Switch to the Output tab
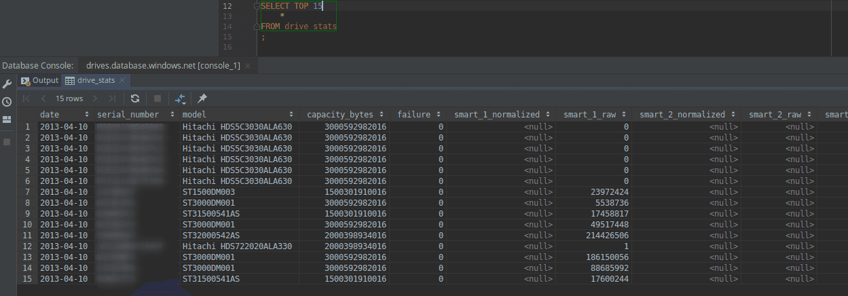This screenshot has width=848, height=296. (x=40, y=80)
